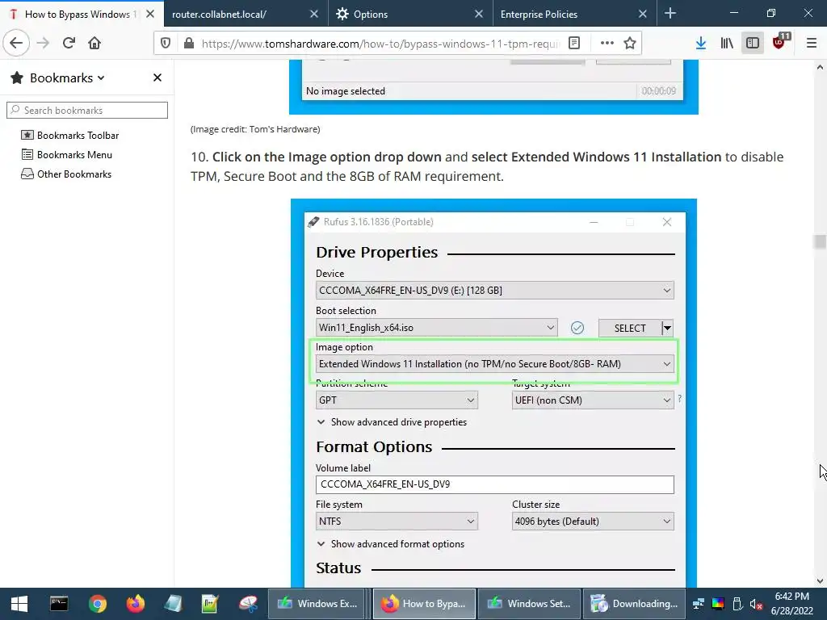Switch to the Windows Ex... taskbar window
The image size is (827, 620).
pyautogui.click(x=318, y=604)
